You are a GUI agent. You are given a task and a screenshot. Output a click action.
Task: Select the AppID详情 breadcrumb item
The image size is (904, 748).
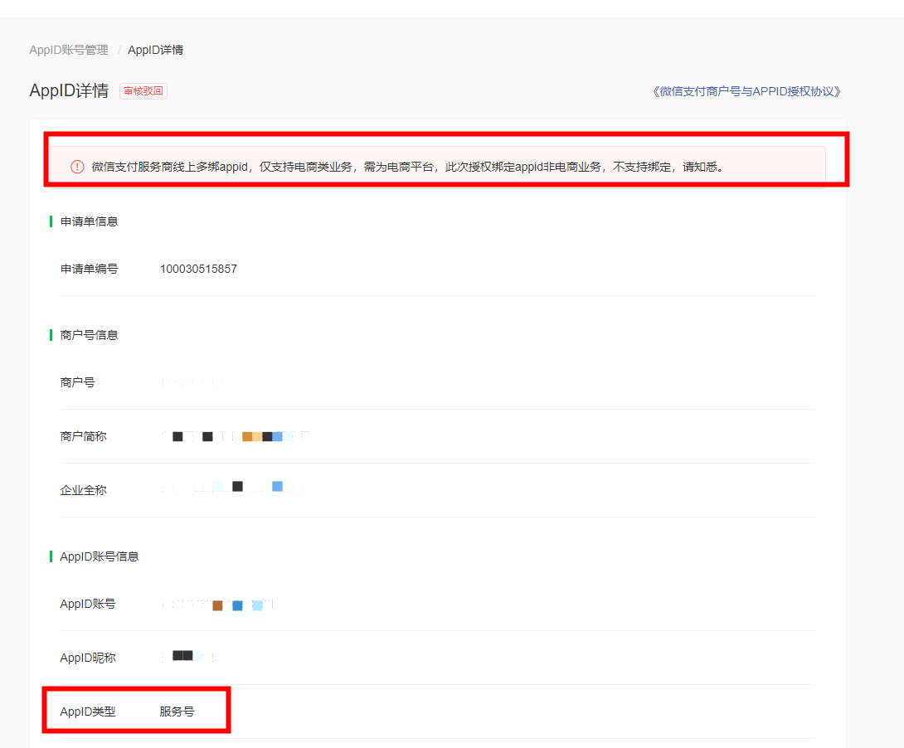[156, 50]
